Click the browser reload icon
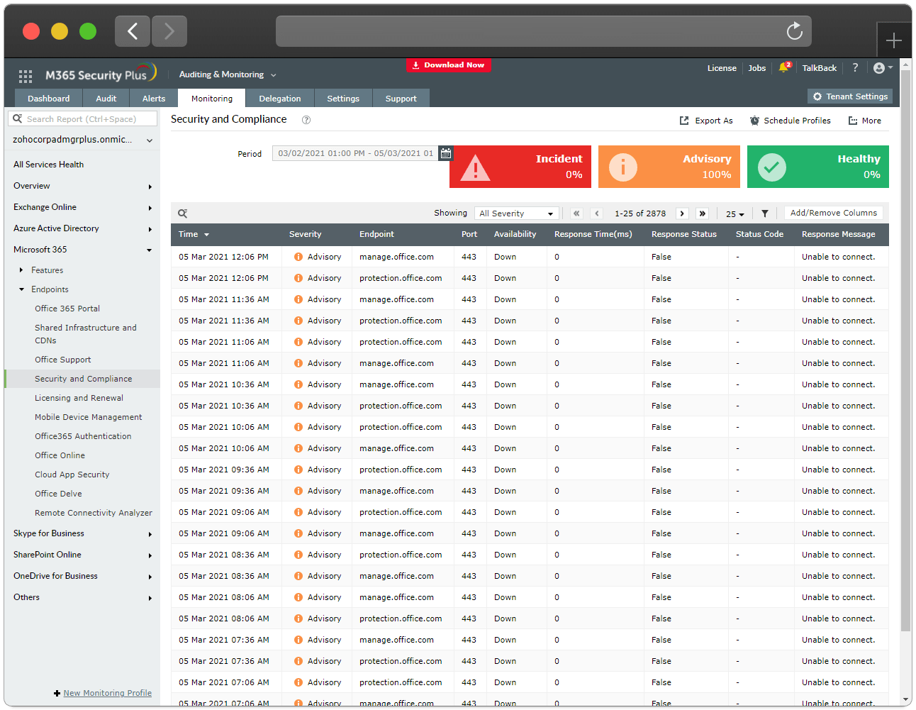 (x=795, y=30)
